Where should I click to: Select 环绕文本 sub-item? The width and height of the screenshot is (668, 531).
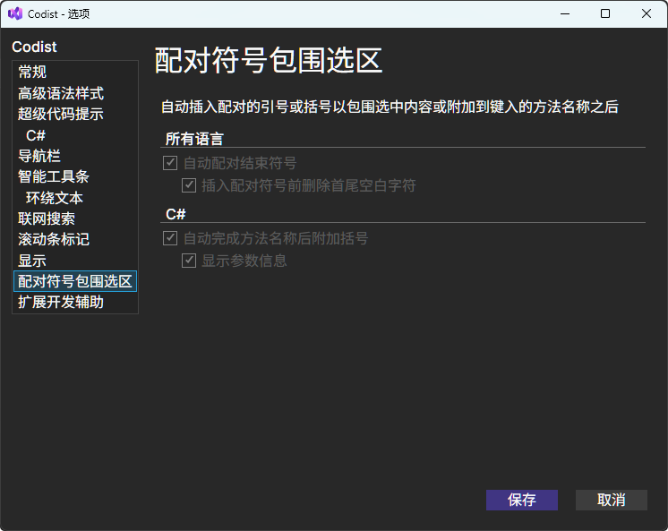click(55, 198)
